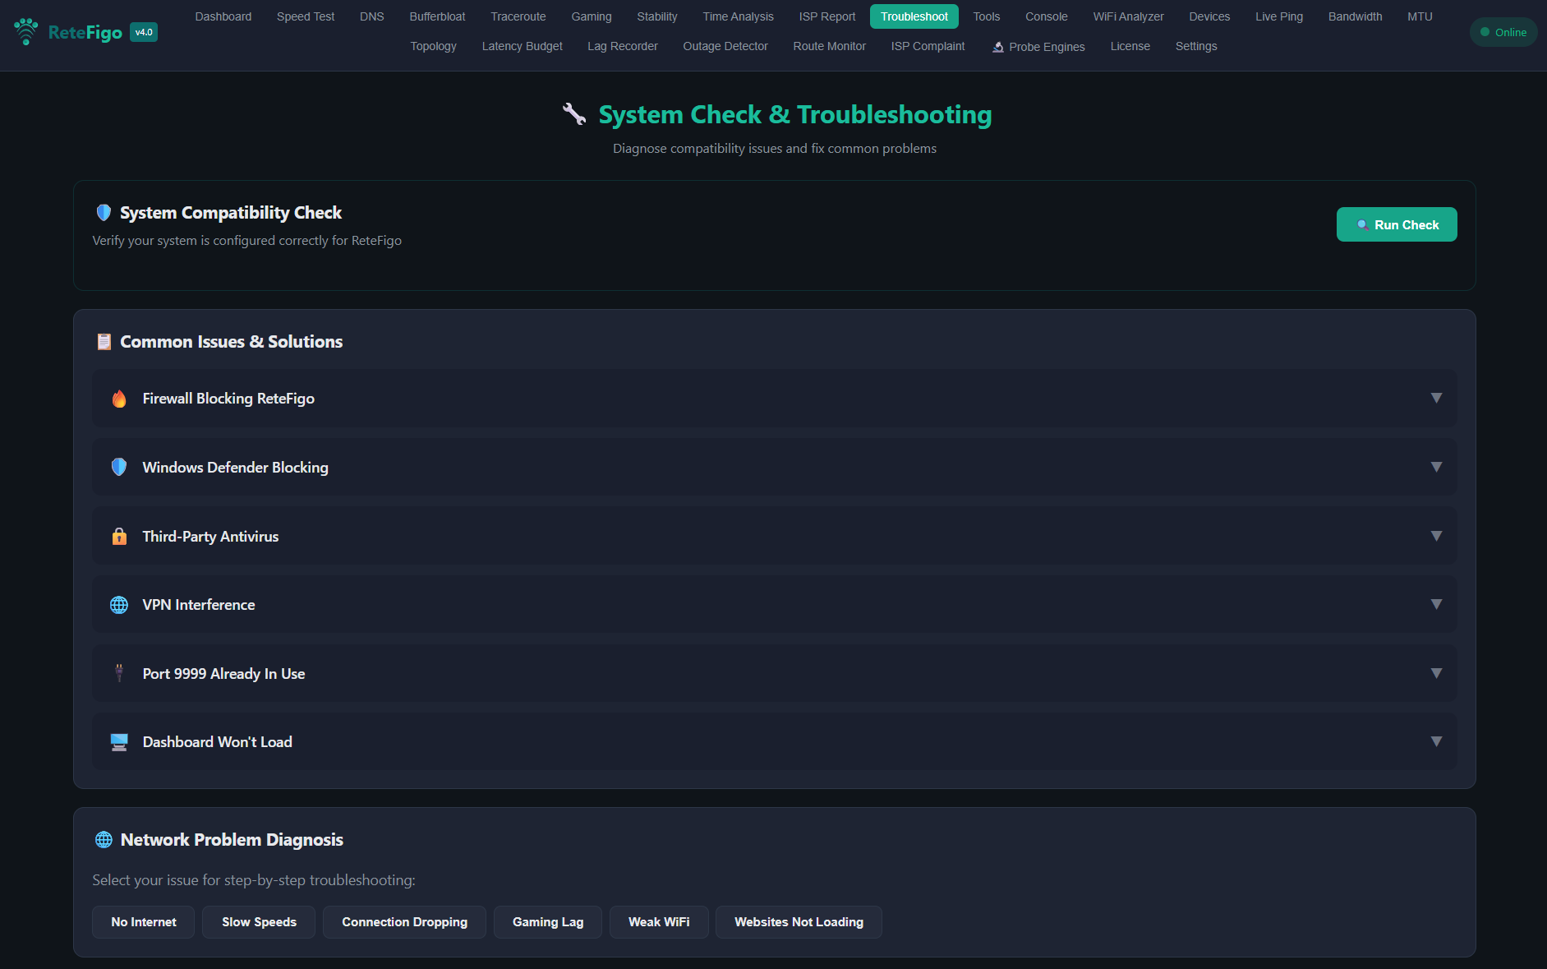This screenshot has width=1547, height=969.
Task: Click the monitor icon beside Dashboard Won't Load
Action: point(119,742)
